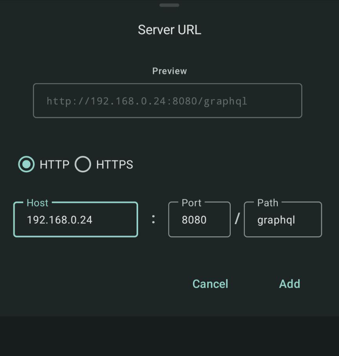Focus the Path input field
The image size is (339, 356).
pyautogui.click(x=282, y=220)
